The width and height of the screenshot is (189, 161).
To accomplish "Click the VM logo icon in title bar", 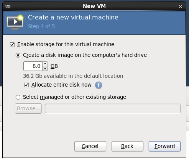I will [8, 6].
